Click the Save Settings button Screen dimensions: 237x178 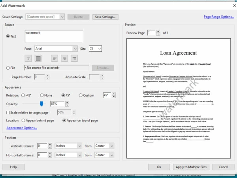105,17
